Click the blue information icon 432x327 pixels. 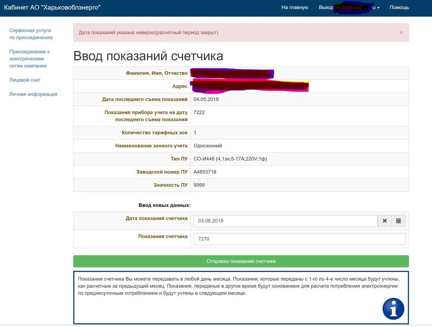tap(393, 309)
